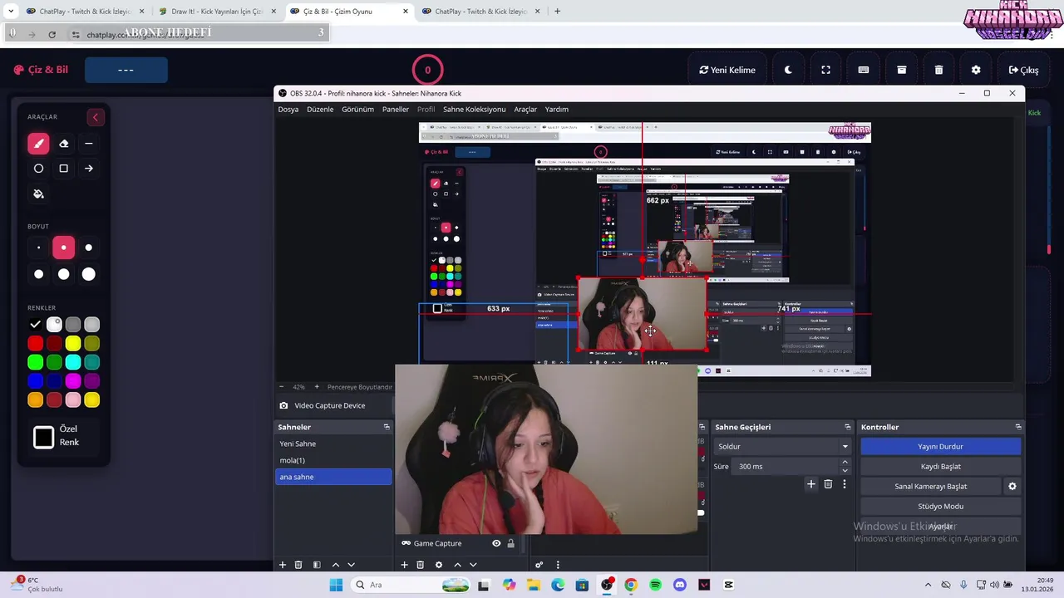
Task: Open the Paneller menu in OBS
Action: 396,110
